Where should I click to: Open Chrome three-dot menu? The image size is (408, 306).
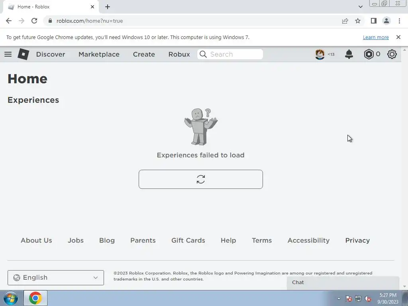click(x=399, y=21)
